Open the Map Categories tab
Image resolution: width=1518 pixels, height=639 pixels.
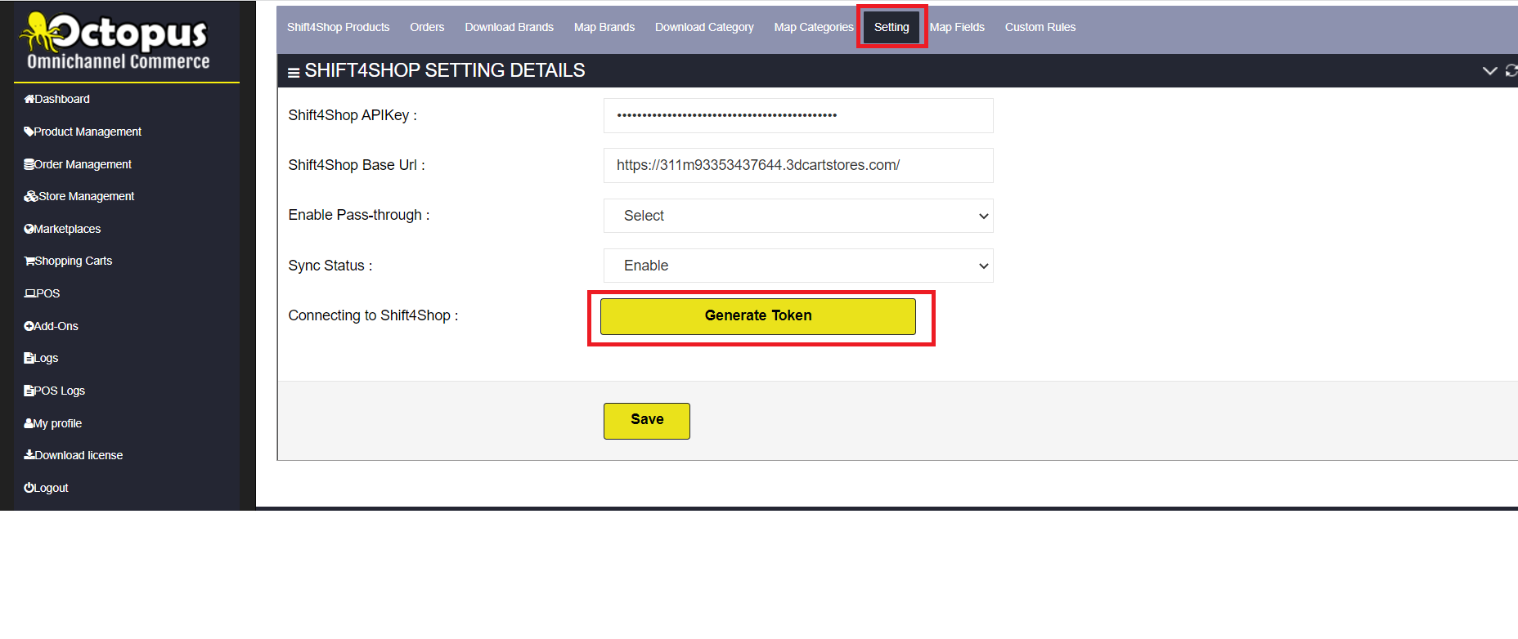814,27
